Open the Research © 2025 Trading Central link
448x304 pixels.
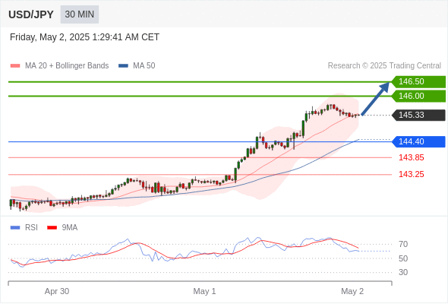pyautogui.click(x=384, y=66)
